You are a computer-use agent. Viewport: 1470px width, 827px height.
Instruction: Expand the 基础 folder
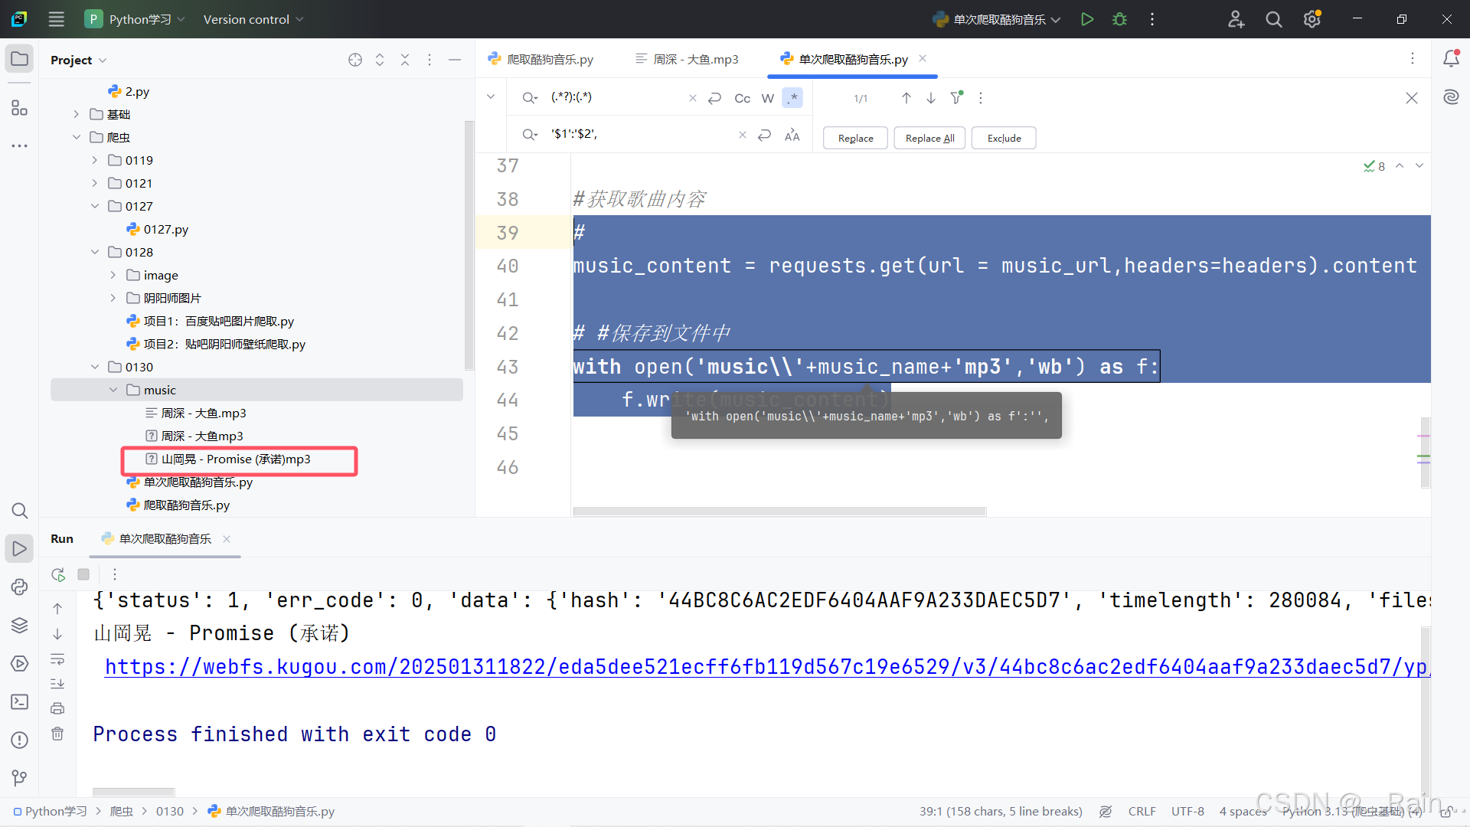pos(77,114)
